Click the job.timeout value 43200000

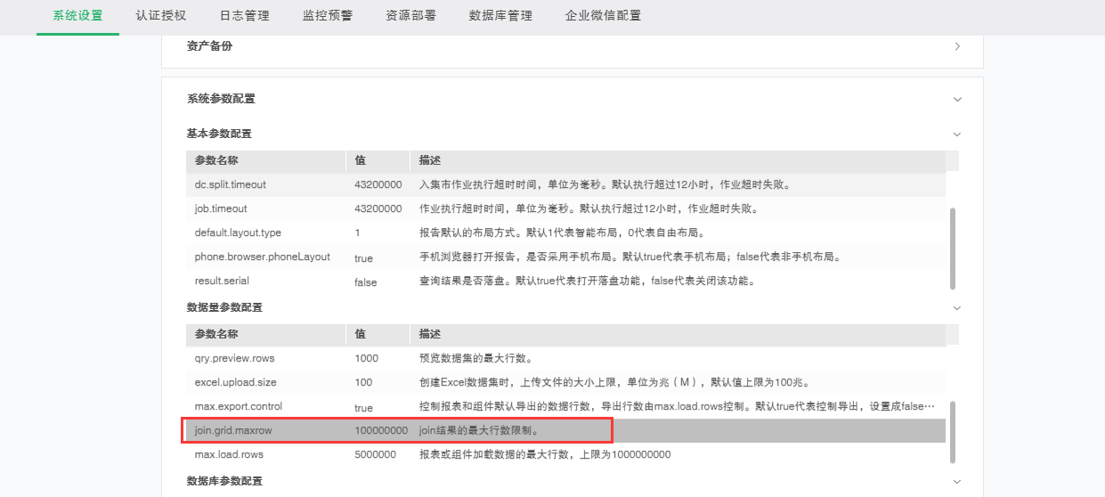[378, 209]
